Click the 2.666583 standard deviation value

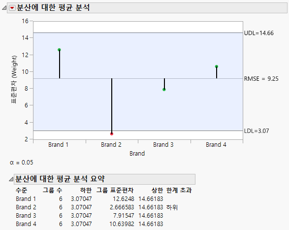tap(122, 207)
